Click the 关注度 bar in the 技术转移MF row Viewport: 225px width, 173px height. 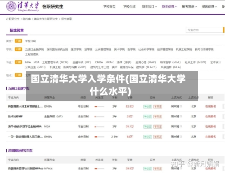click(x=99, y=117)
